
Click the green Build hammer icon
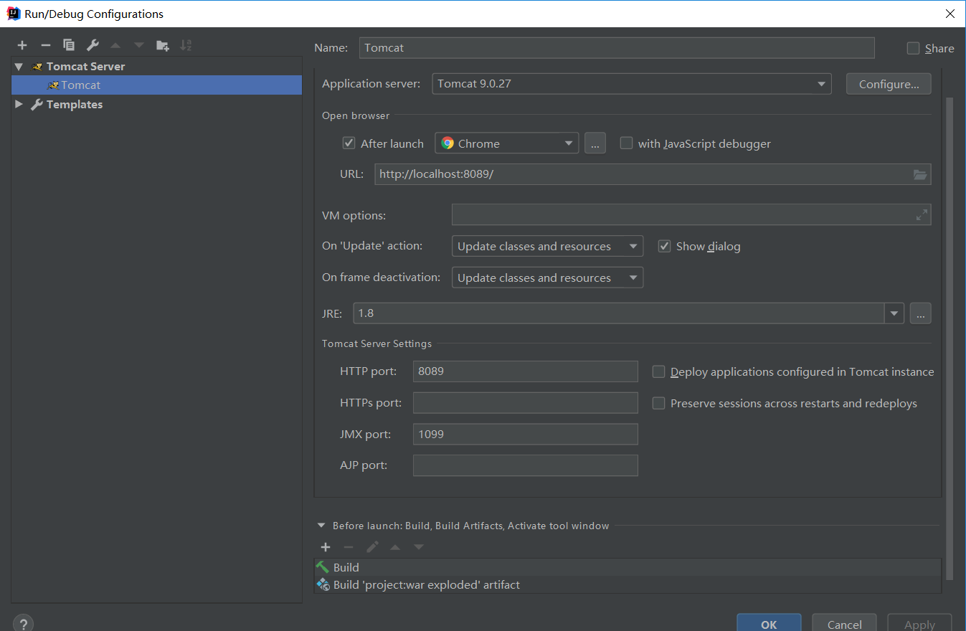tap(323, 567)
